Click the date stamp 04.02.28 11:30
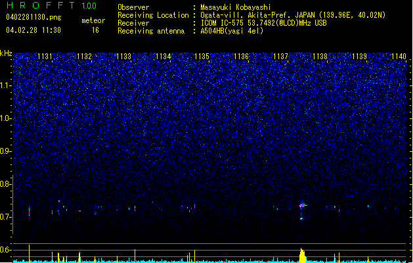 [x=33, y=30]
